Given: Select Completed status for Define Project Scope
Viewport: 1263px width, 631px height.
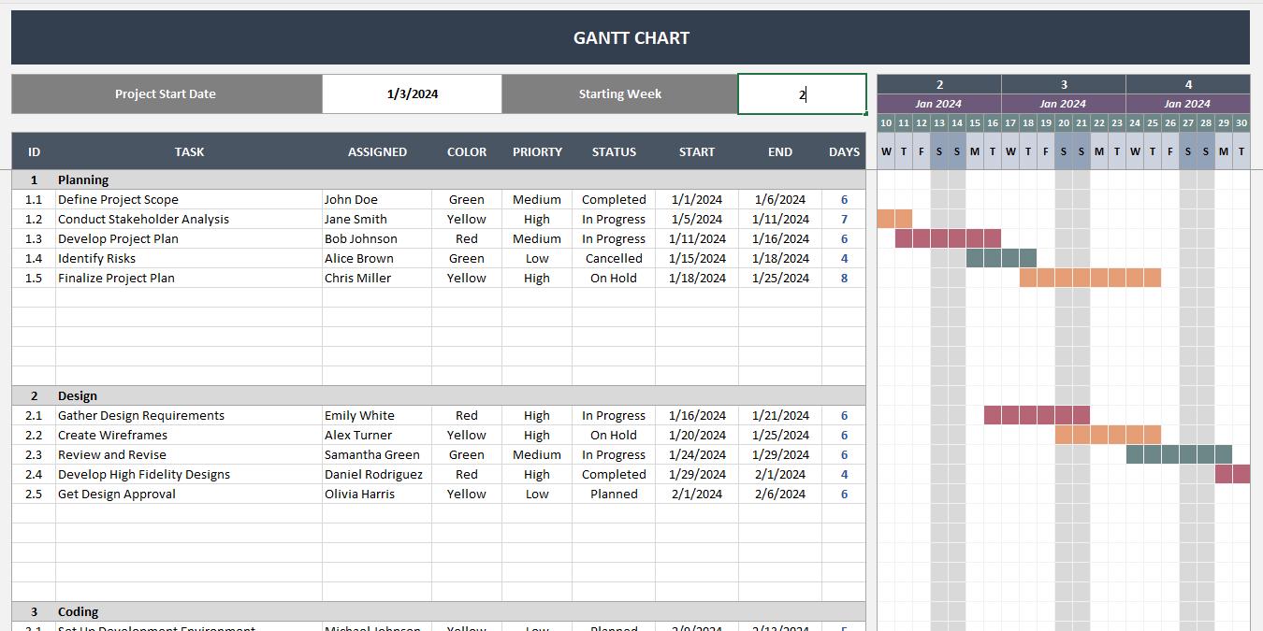Looking at the screenshot, I should tap(614, 199).
